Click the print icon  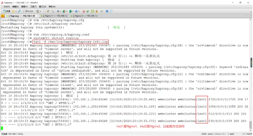[58, 11]
